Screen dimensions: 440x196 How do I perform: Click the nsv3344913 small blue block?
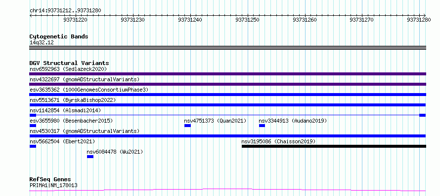point(262,126)
